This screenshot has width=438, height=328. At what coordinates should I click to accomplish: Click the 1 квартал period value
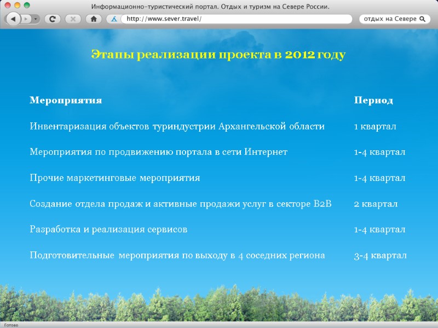[375, 127]
